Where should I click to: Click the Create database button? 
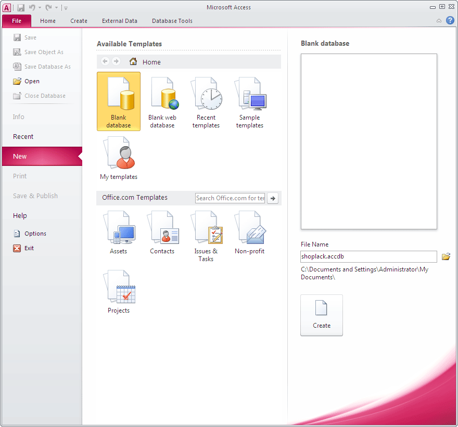tap(322, 315)
